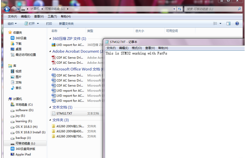The width and height of the screenshot is (245, 158).
Task: Click the magnifier search icon
Action: (x=240, y=9)
